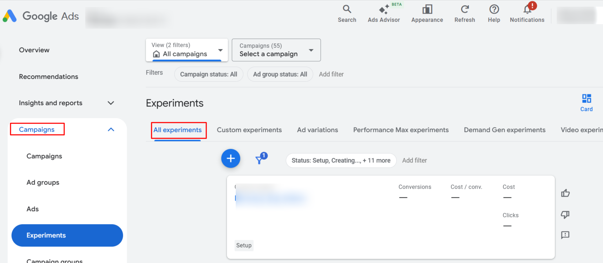Give thumbs up feedback
Screen dimensions: 603x263
[x=565, y=193]
